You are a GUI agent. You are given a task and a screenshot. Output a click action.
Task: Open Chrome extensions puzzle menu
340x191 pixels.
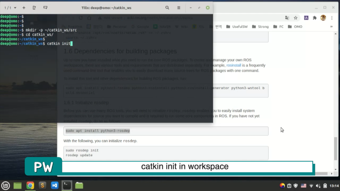(315, 18)
